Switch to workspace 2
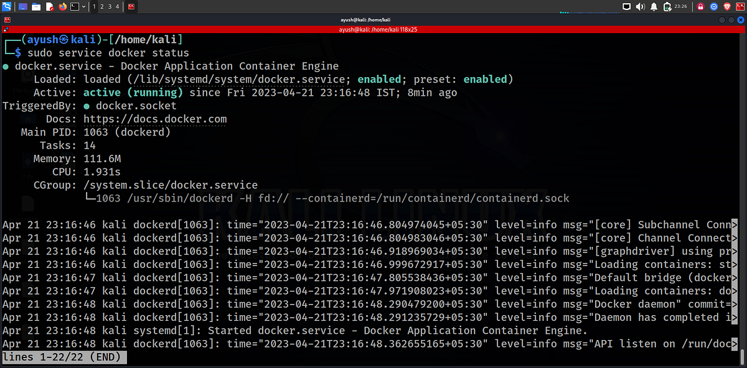 (101, 6)
